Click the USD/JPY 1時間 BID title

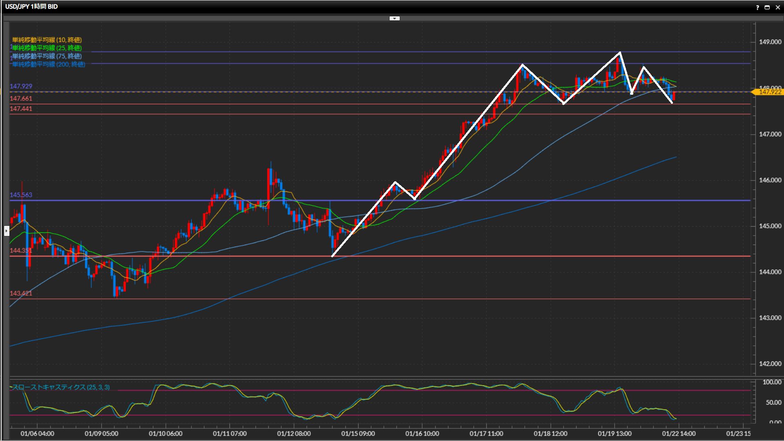31,7
